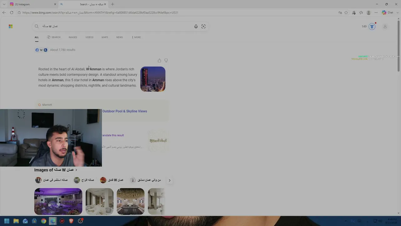Reload the Bing search page
Image resolution: width=401 pixels, height=226 pixels.
(12, 13)
